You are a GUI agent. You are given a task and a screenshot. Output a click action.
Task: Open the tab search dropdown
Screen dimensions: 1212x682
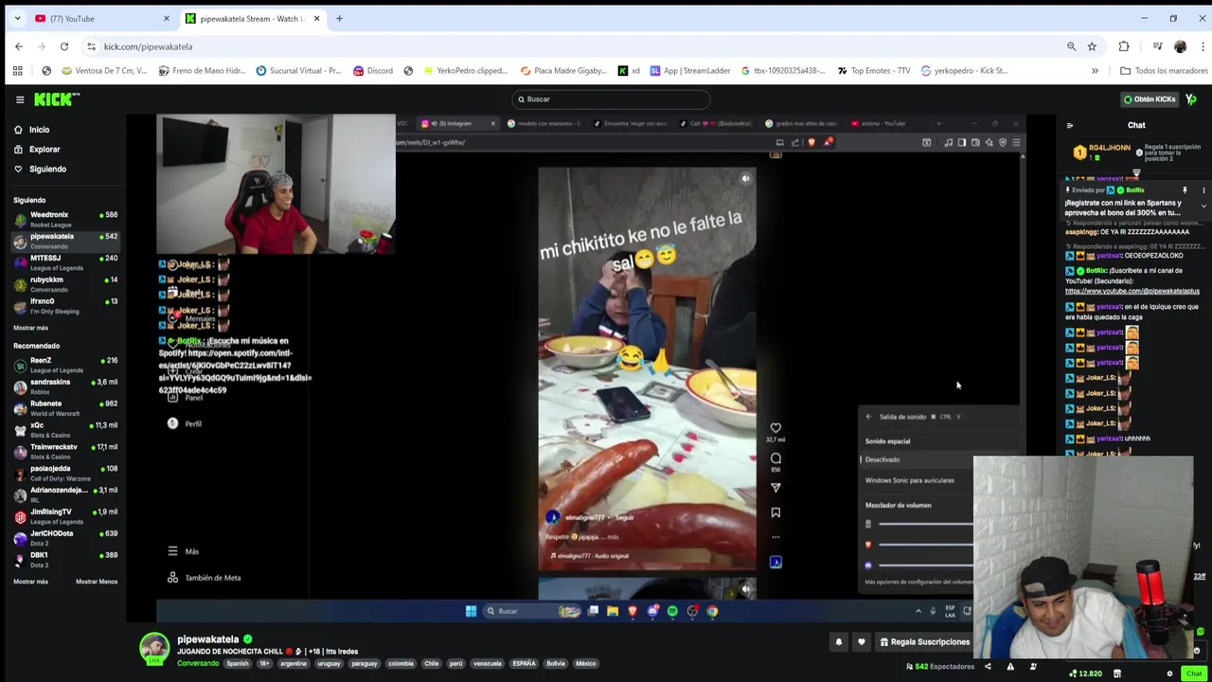tap(17, 18)
